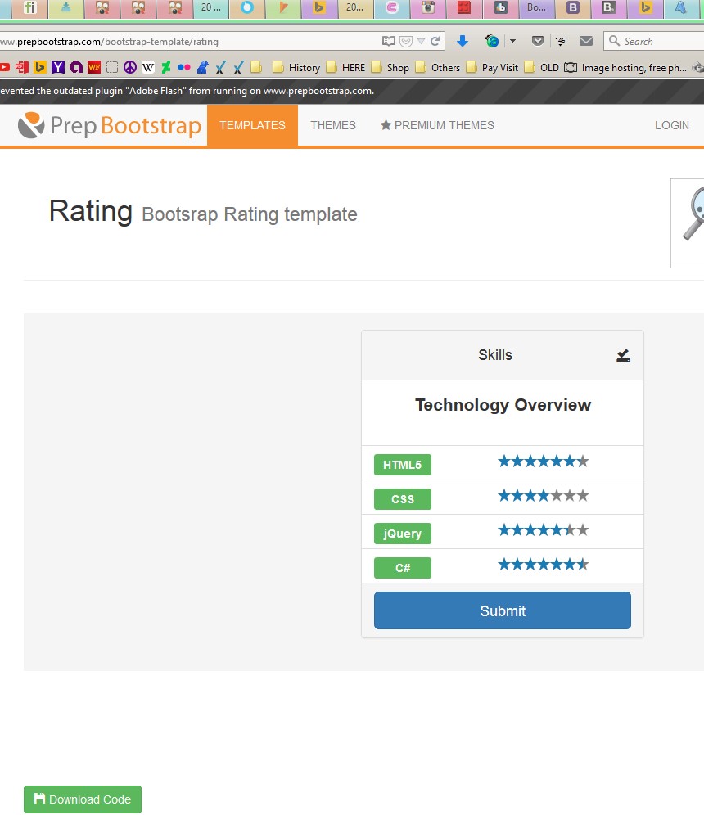Expand the address bar history dropdown
Screen dimensions: 704x815
tap(422, 41)
